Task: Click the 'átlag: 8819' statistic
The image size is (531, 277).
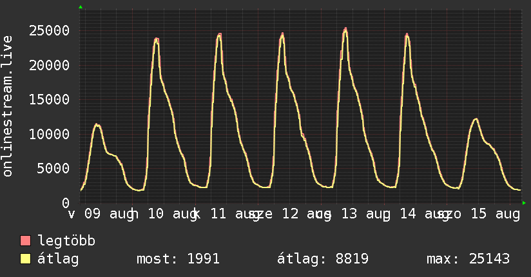Action: (x=323, y=259)
